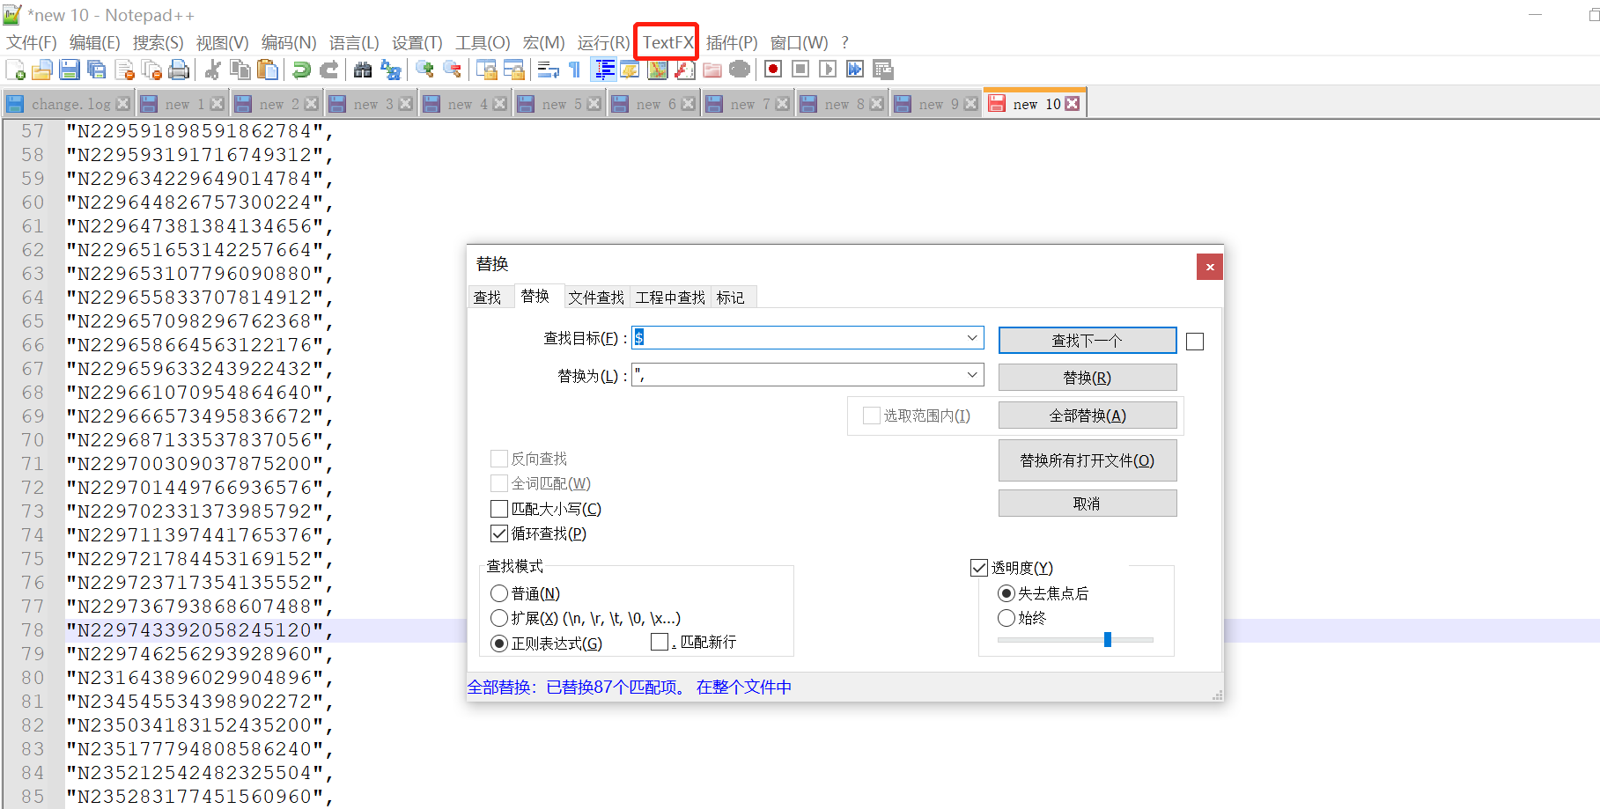Image resolution: width=1600 pixels, height=809 pixels.
Task: Focus the 查找目标 input field
Action: point(807,338)
